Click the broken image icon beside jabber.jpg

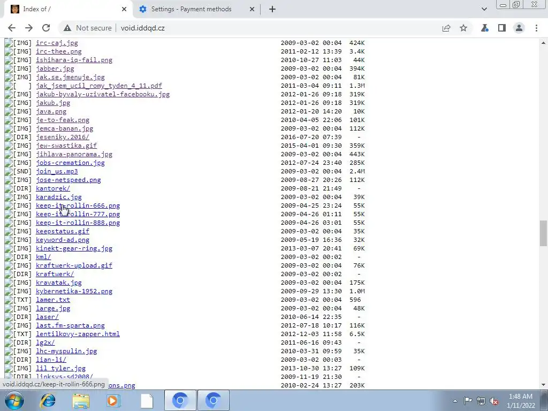click(9, 68)
